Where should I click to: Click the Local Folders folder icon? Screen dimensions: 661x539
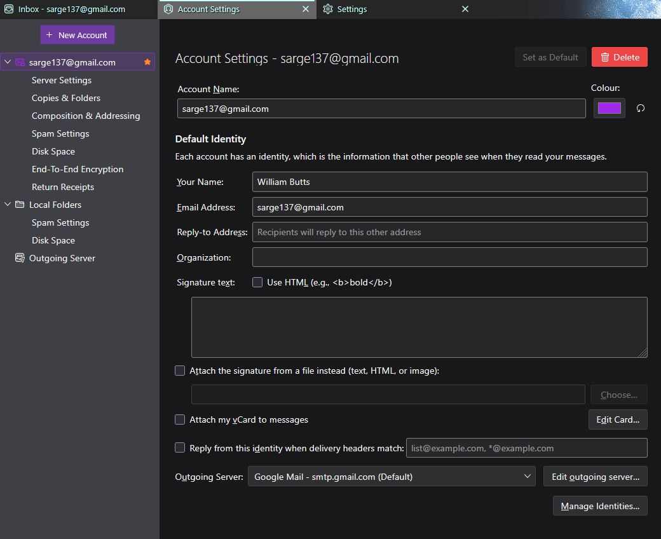click(20, 205)
